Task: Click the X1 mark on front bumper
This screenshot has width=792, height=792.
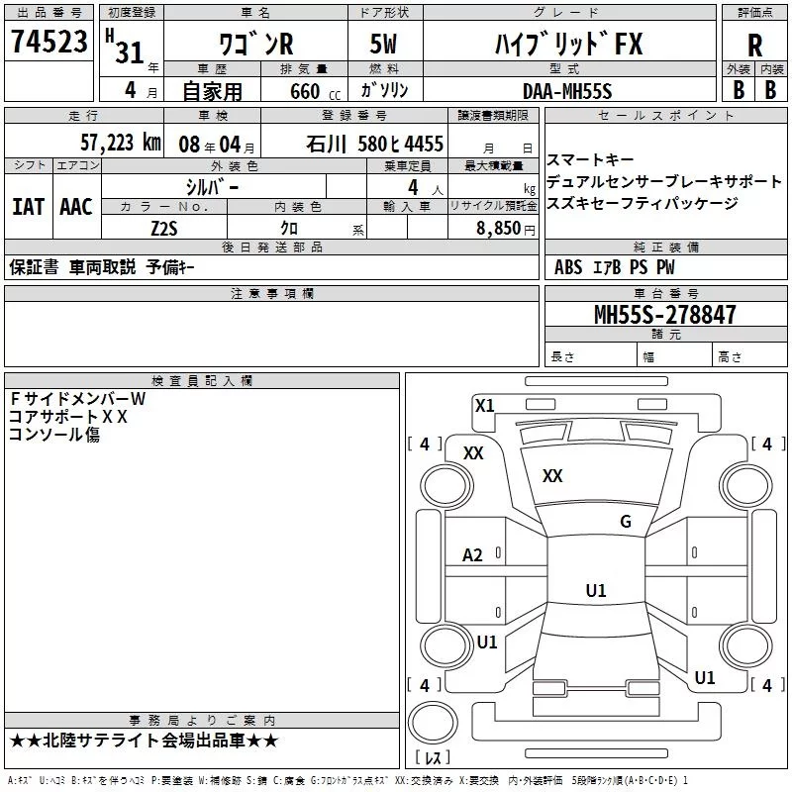Action: coord(485,405)
